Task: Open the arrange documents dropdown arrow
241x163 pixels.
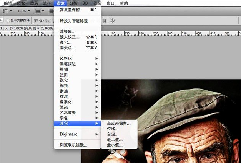Action: click(x=43, y=11)
